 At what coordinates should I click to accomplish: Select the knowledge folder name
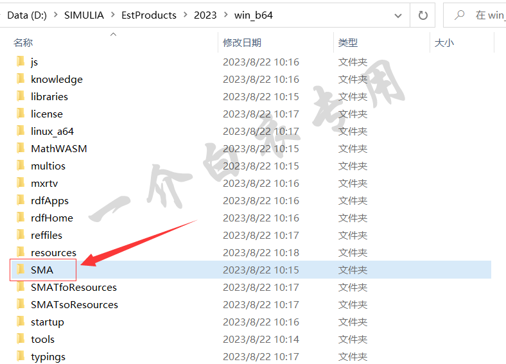pos(57,80)
